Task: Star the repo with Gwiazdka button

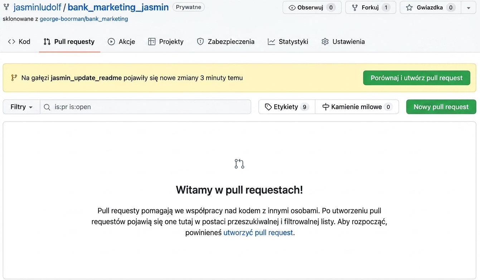Action: click(431, 7)
